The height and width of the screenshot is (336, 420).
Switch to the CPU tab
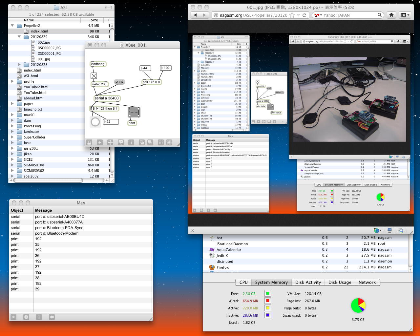tap(243, 282)
